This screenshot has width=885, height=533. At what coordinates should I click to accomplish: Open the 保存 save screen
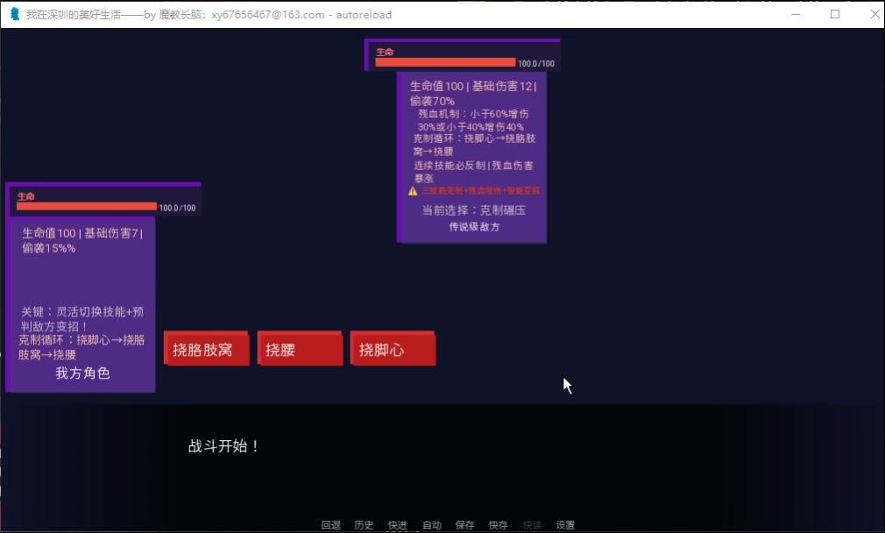click(464, 525)
